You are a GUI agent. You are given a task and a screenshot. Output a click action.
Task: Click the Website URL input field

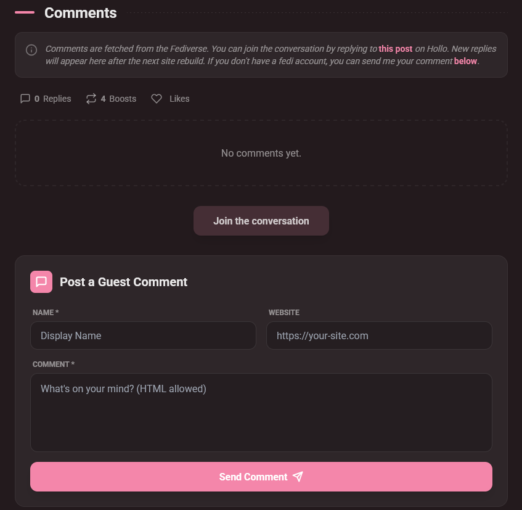(379, 336)
